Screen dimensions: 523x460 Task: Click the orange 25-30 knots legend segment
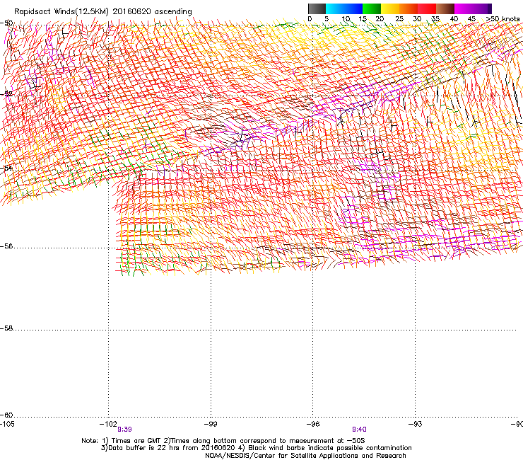(x=409, y=8)
